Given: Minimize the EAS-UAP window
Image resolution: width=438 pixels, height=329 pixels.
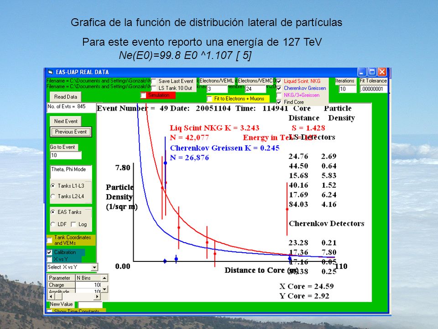Looking at the screenshot, I should click(x=362, y=72).
